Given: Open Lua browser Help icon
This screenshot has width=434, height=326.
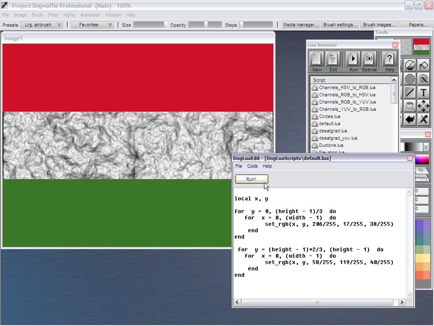Looking at the screenshot, I should [x=389, y=59].
